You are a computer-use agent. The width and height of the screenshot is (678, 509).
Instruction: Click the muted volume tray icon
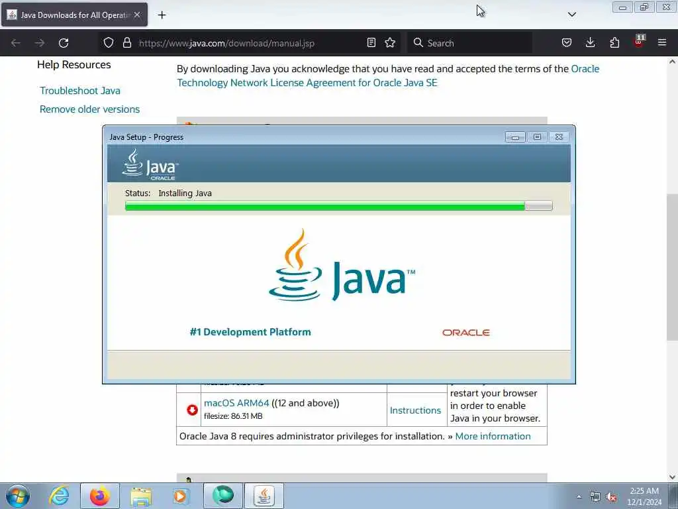(x=611, y=497)
